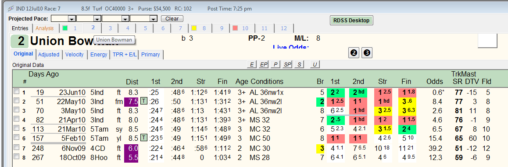Click the E running style filter
The height and width of the screenshot is (167, 508).
pyautogui.click(x=251, y=65)
